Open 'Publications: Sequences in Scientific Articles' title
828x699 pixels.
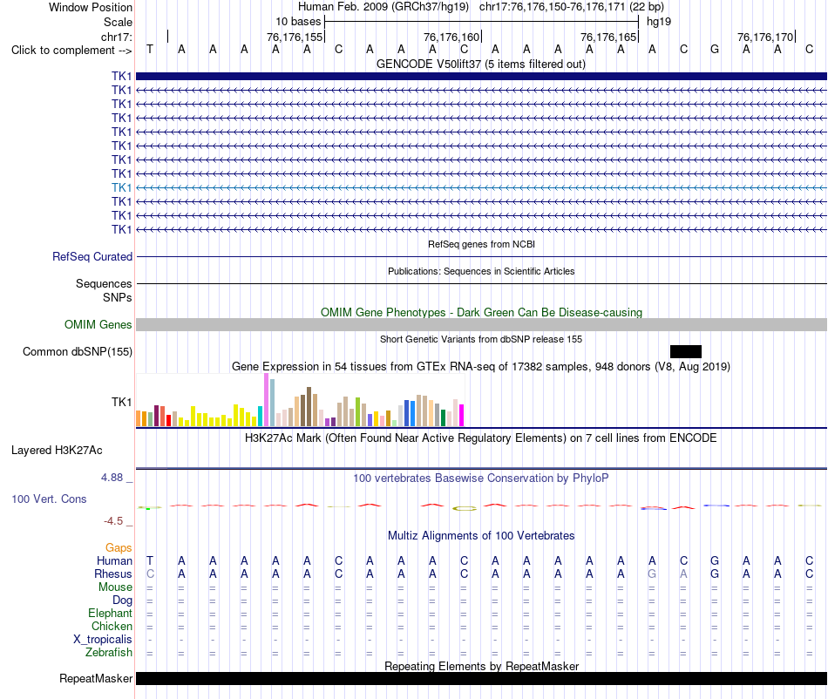coord(481,271)
